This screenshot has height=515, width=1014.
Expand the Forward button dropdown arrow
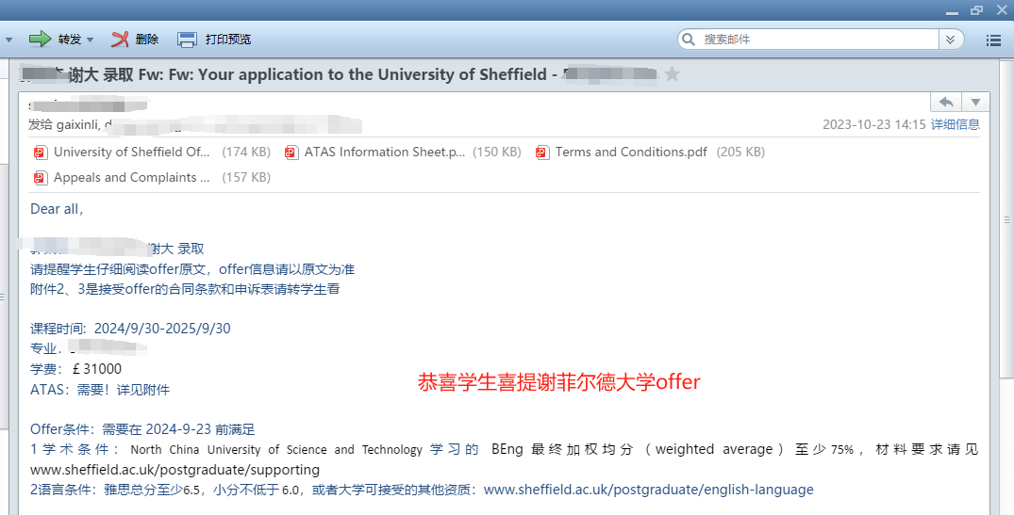(91, 40)
